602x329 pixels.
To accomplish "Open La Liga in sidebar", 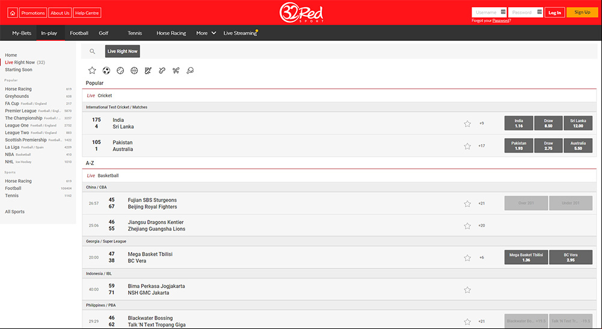I will (12, 147).
